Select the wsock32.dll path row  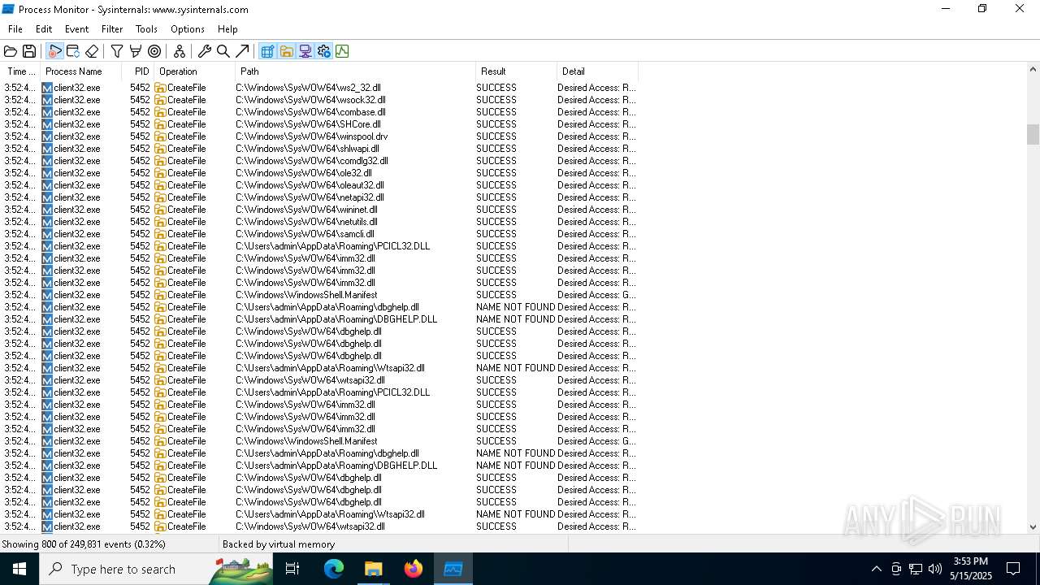319,100
